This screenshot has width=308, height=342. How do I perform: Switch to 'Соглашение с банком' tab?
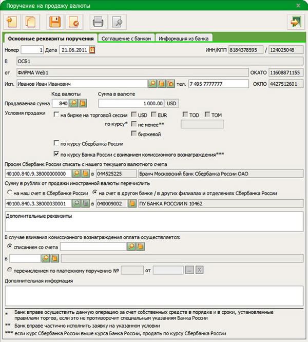(x=126, y=39)
